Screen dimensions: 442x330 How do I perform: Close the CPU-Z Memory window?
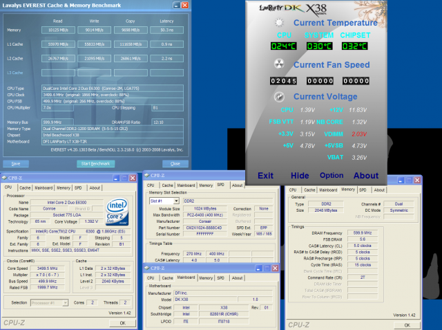(417, 180)
